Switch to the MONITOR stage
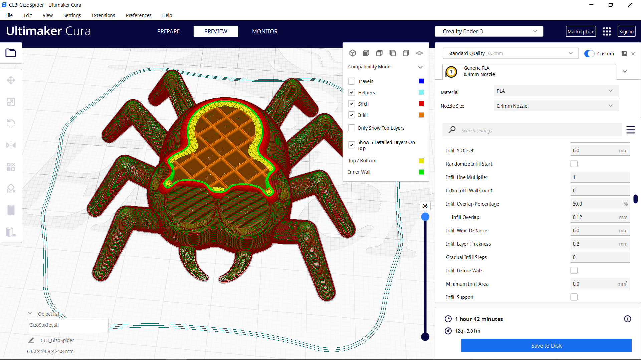Viewport: 641px width, 360px height. click(265, 31)
